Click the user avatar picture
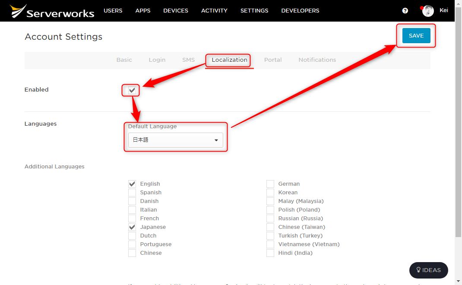Screen dimensions: 462x285 (x=428, y=11)
